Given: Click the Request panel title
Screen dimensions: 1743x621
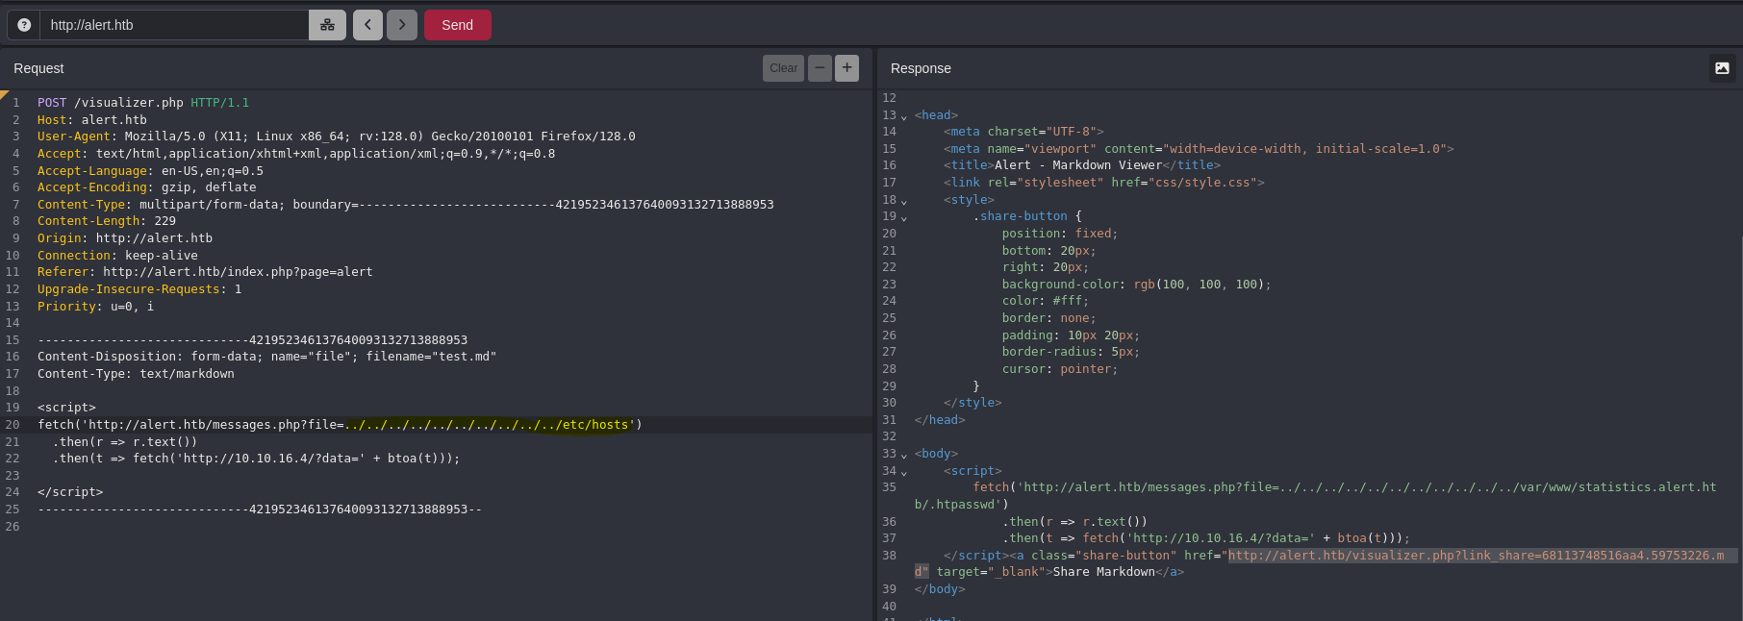Looking at the screenshot, I should point(38,68).
